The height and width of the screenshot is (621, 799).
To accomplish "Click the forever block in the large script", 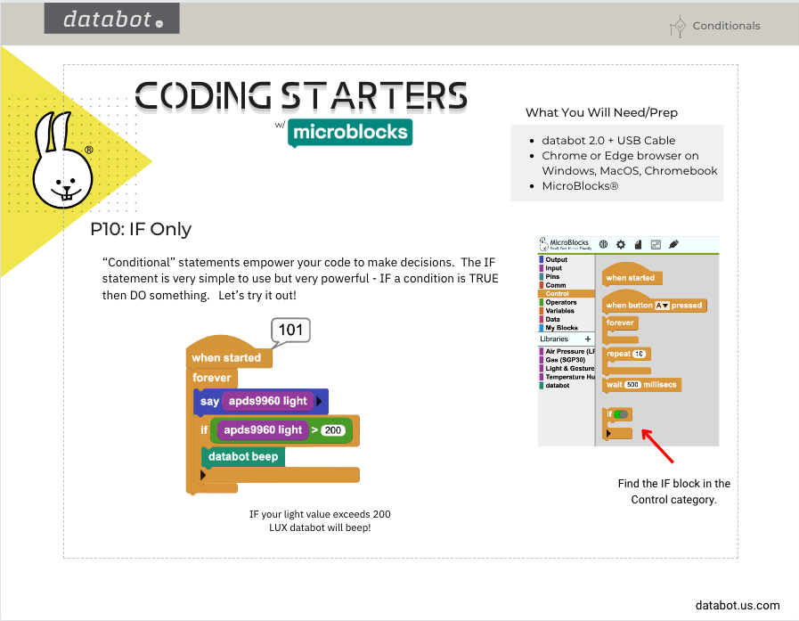I will [212, 378].
